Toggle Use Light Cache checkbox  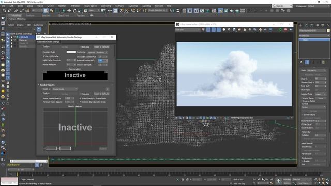[x=44, y=56]
